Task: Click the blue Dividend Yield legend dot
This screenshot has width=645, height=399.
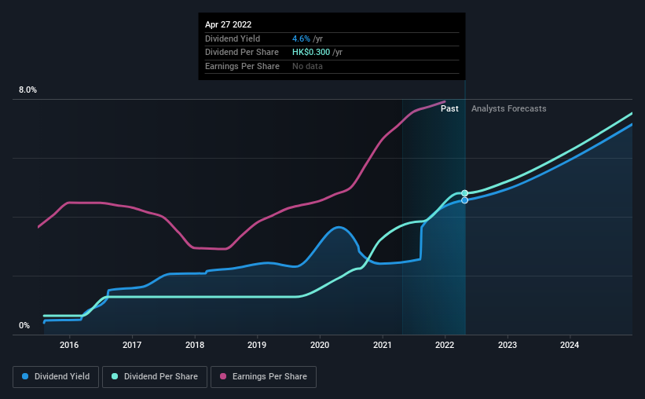Action: coord(25,376)
